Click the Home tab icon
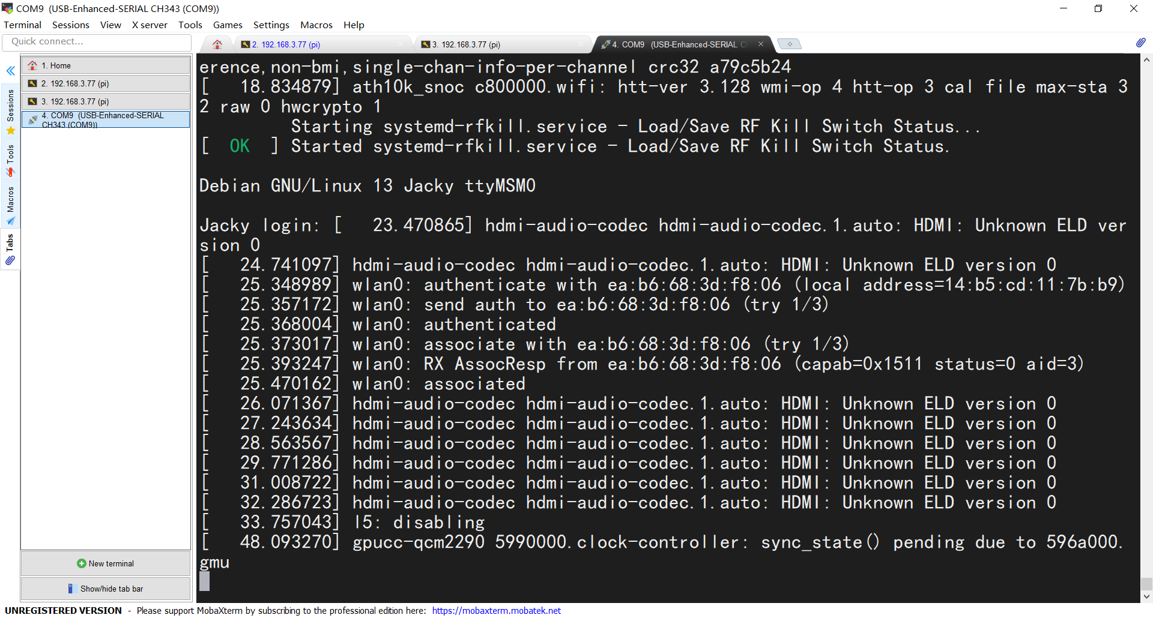1153x618 pixels. tap(217, 44)
